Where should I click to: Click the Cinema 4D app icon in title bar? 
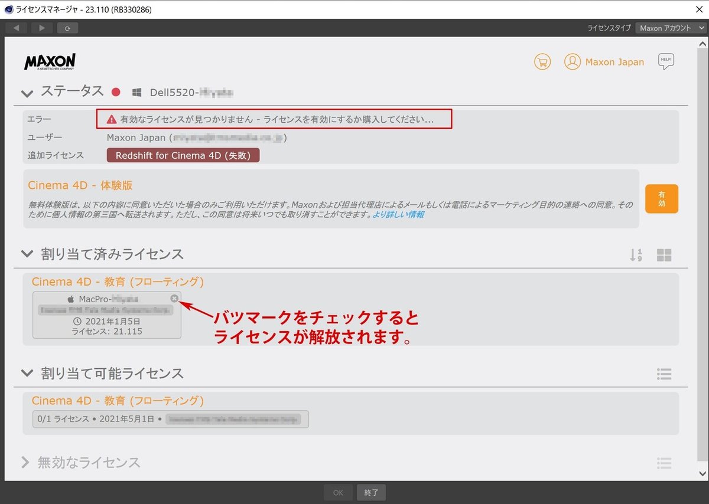[9, 8]
